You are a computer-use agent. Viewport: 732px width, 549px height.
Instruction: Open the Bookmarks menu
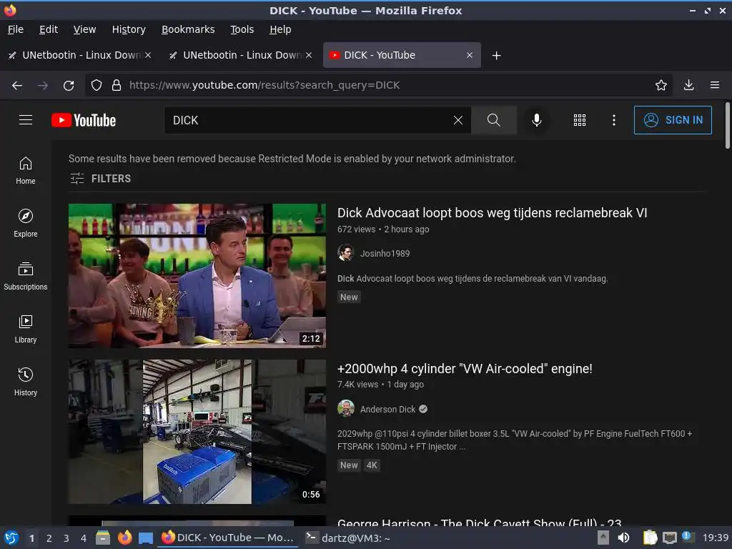188,29
